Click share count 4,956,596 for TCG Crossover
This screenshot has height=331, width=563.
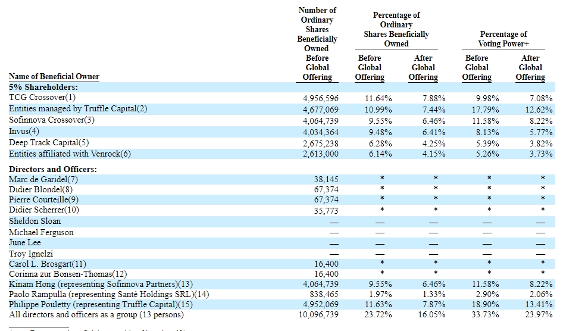320,98
